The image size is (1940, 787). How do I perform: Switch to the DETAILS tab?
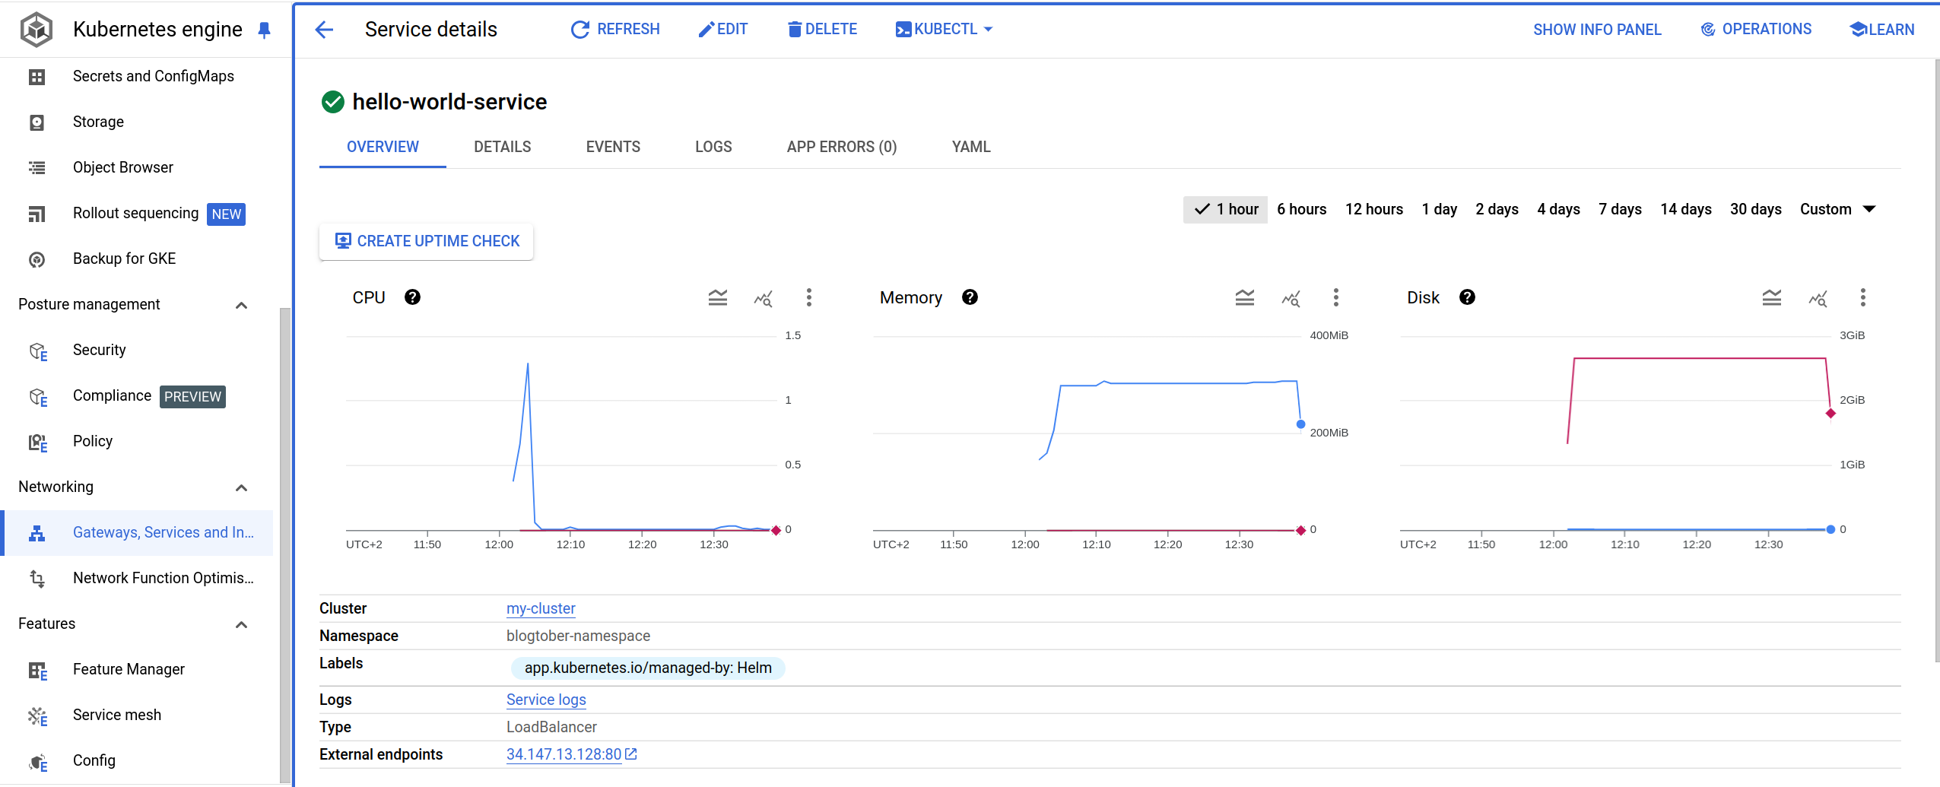click(x=502, y=147)
